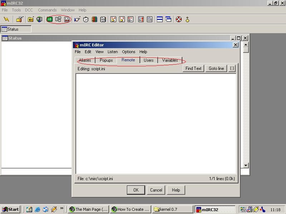Open mIRC Options hammer icon

tap(19, 19)
